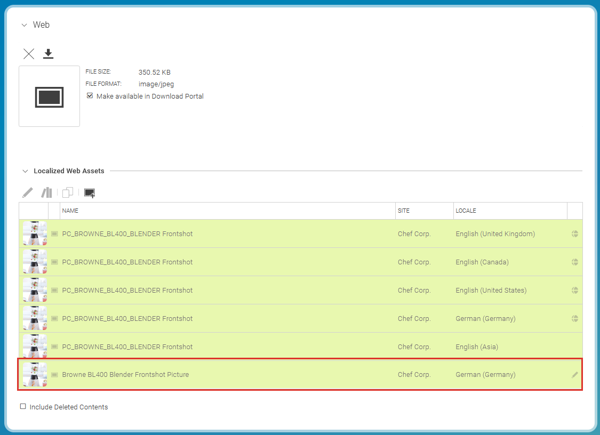Click the X remove icon under Web
The image size is (600, 435).
coord(29,54)
